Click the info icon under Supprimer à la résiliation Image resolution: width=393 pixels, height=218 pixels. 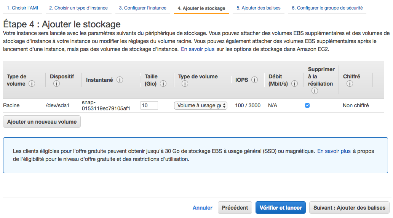click(x=315, y=91)
